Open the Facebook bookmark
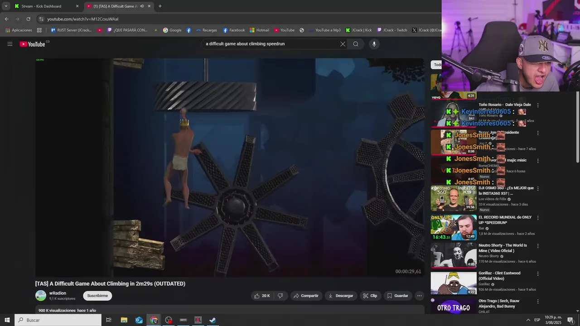This screenshot has width=580, height=326. point(234,30)
